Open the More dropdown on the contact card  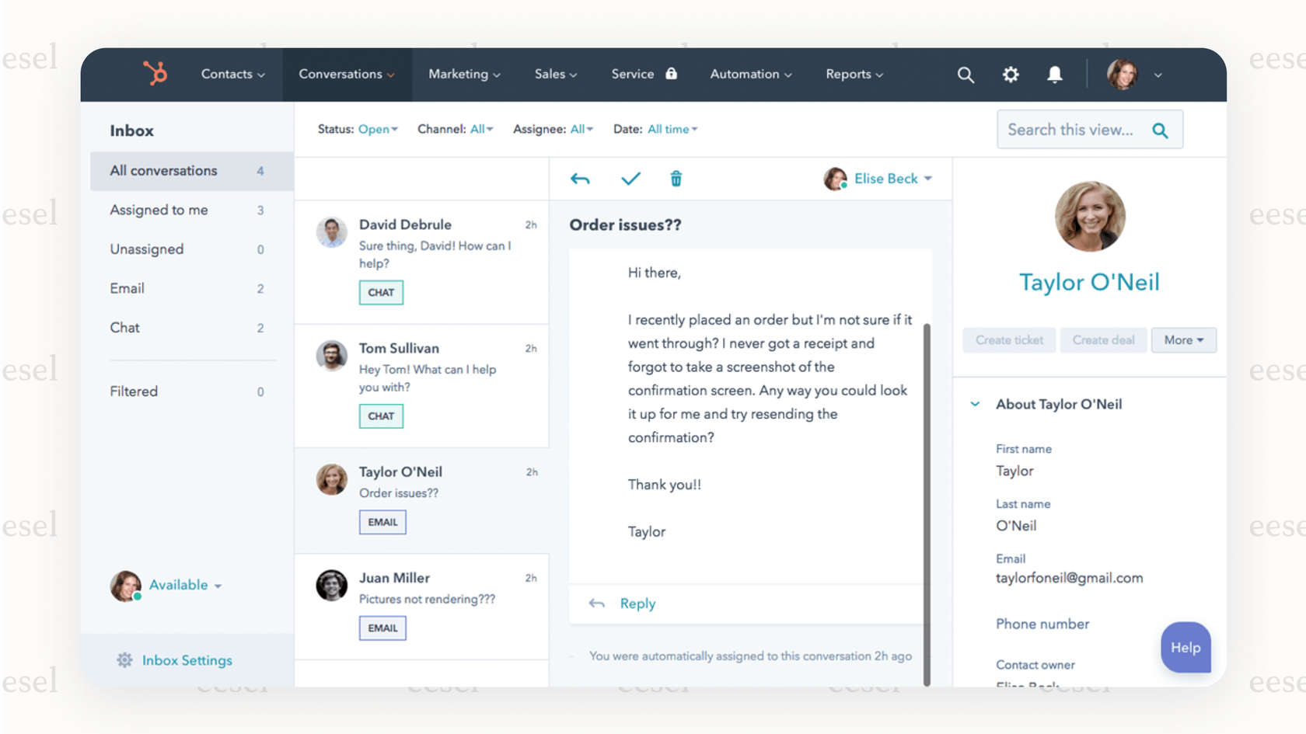point(1183,340)
